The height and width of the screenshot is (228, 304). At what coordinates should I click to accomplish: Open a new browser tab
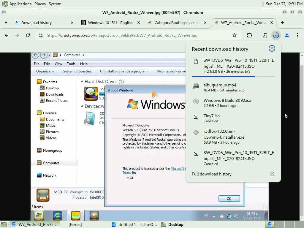(282, 23)
